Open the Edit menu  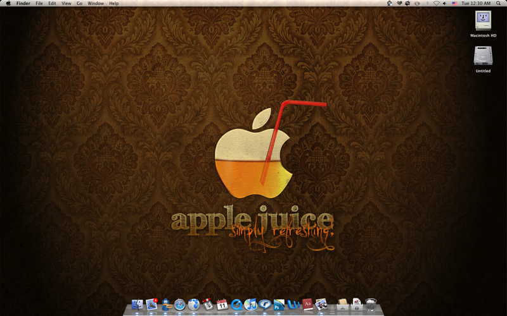(x=52, y=3)
